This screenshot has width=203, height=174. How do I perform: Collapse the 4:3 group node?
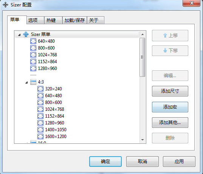(26, 82)
